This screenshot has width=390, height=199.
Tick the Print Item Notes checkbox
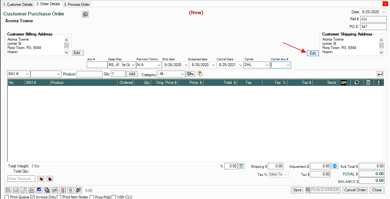point(59,197)
